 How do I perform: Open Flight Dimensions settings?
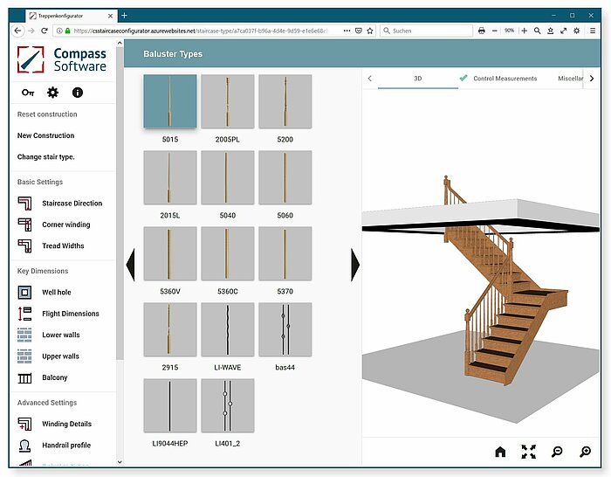pos(71,314)
